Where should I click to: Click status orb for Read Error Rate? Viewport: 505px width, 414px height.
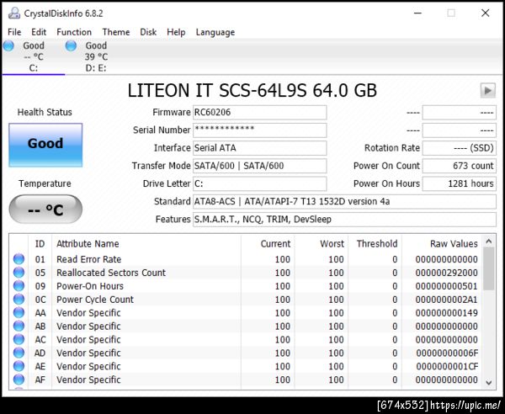point(19,259)
